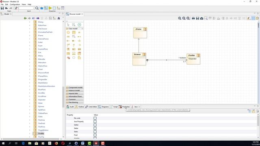Open Windows Start menu
The image size is (260, 146).
click(x=3, y=143)
